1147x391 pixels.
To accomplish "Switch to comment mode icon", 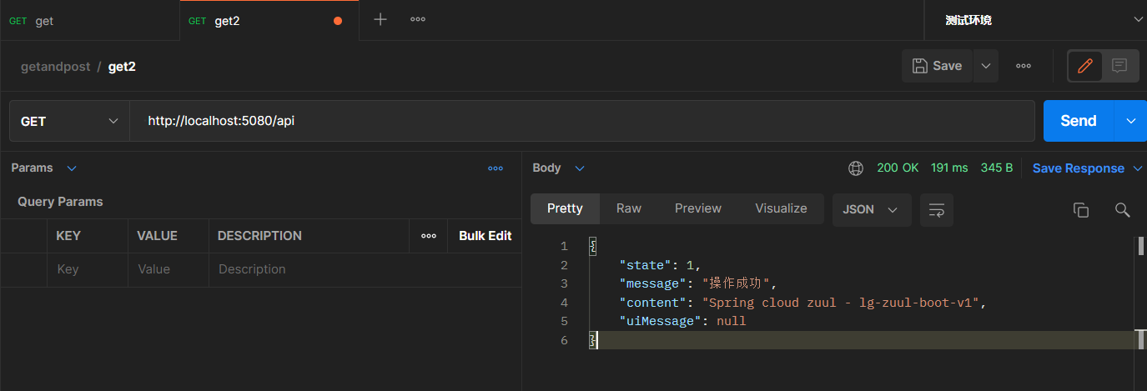I will point(1119,66).
